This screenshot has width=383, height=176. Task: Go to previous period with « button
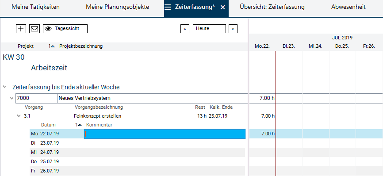click(185, 29)
